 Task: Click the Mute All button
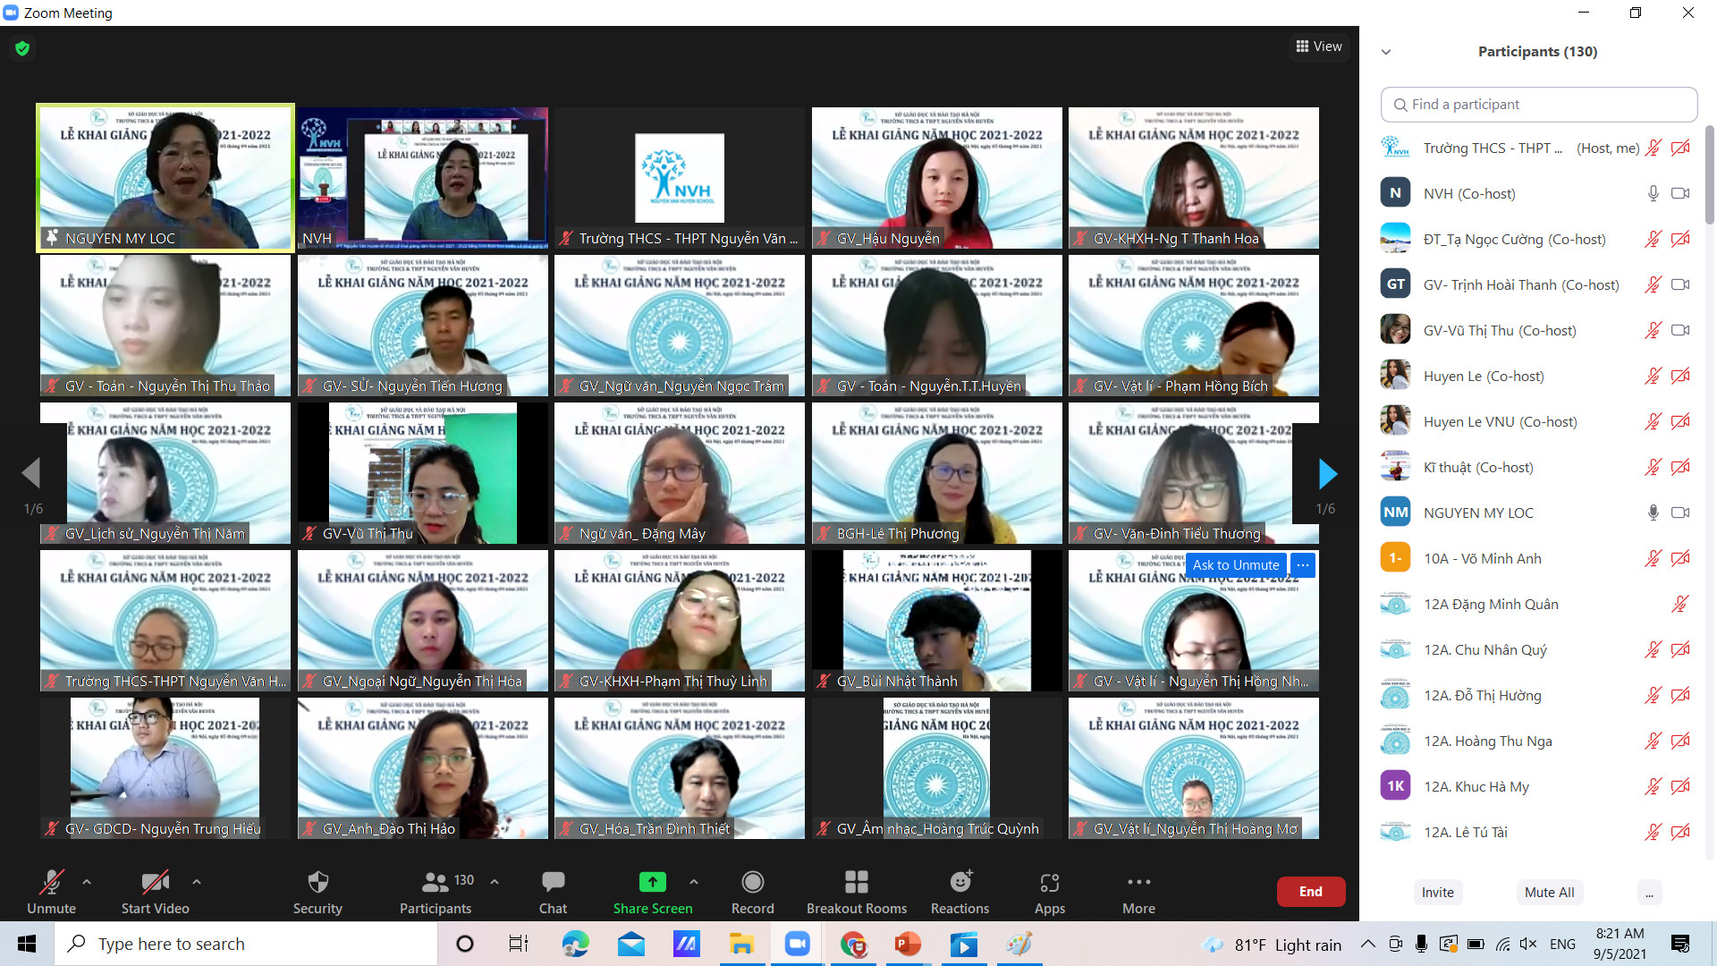(1549, 892)
